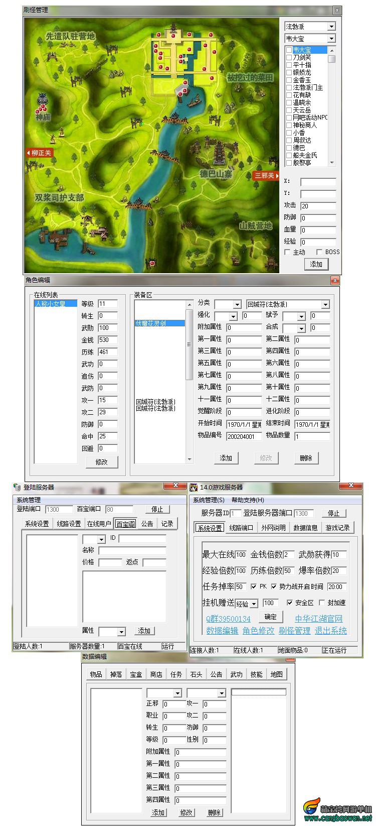Click the 三邪关 arrow marker on map
Screen dimensions: 376x826
tap(266, 175)
